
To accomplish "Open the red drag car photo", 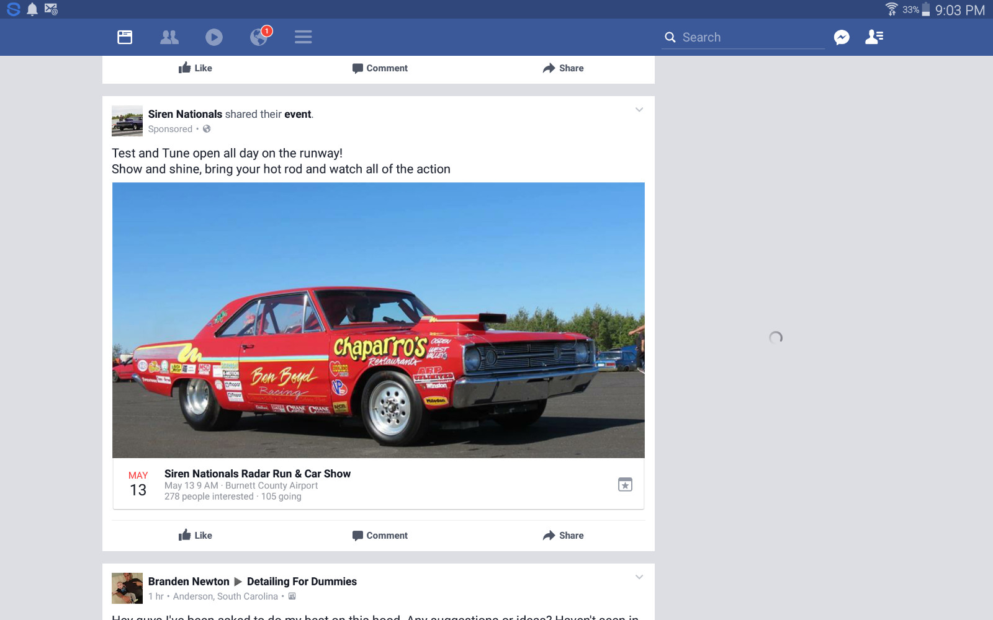I will click(379, 320).
